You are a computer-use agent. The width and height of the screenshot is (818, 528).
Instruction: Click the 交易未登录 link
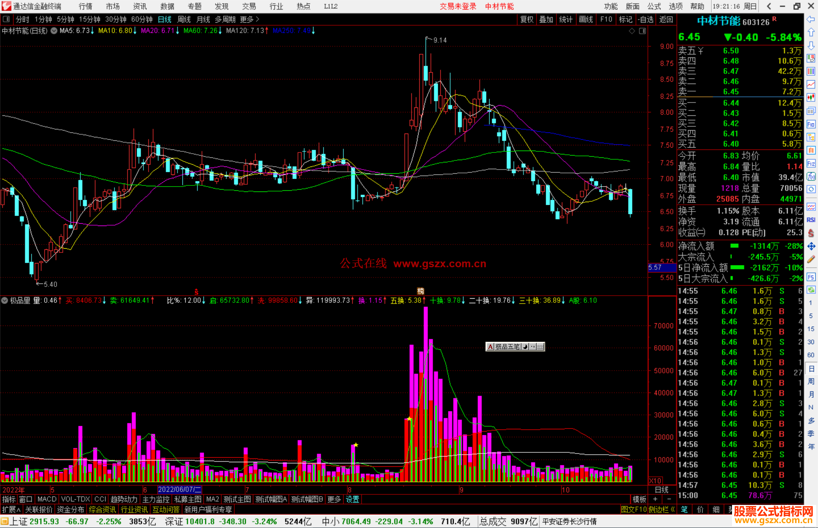click(x=458, y=6)
